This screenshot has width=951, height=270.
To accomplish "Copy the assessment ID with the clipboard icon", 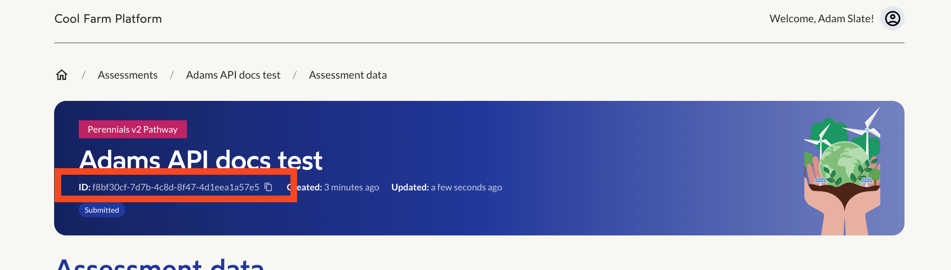I will 269,187.
